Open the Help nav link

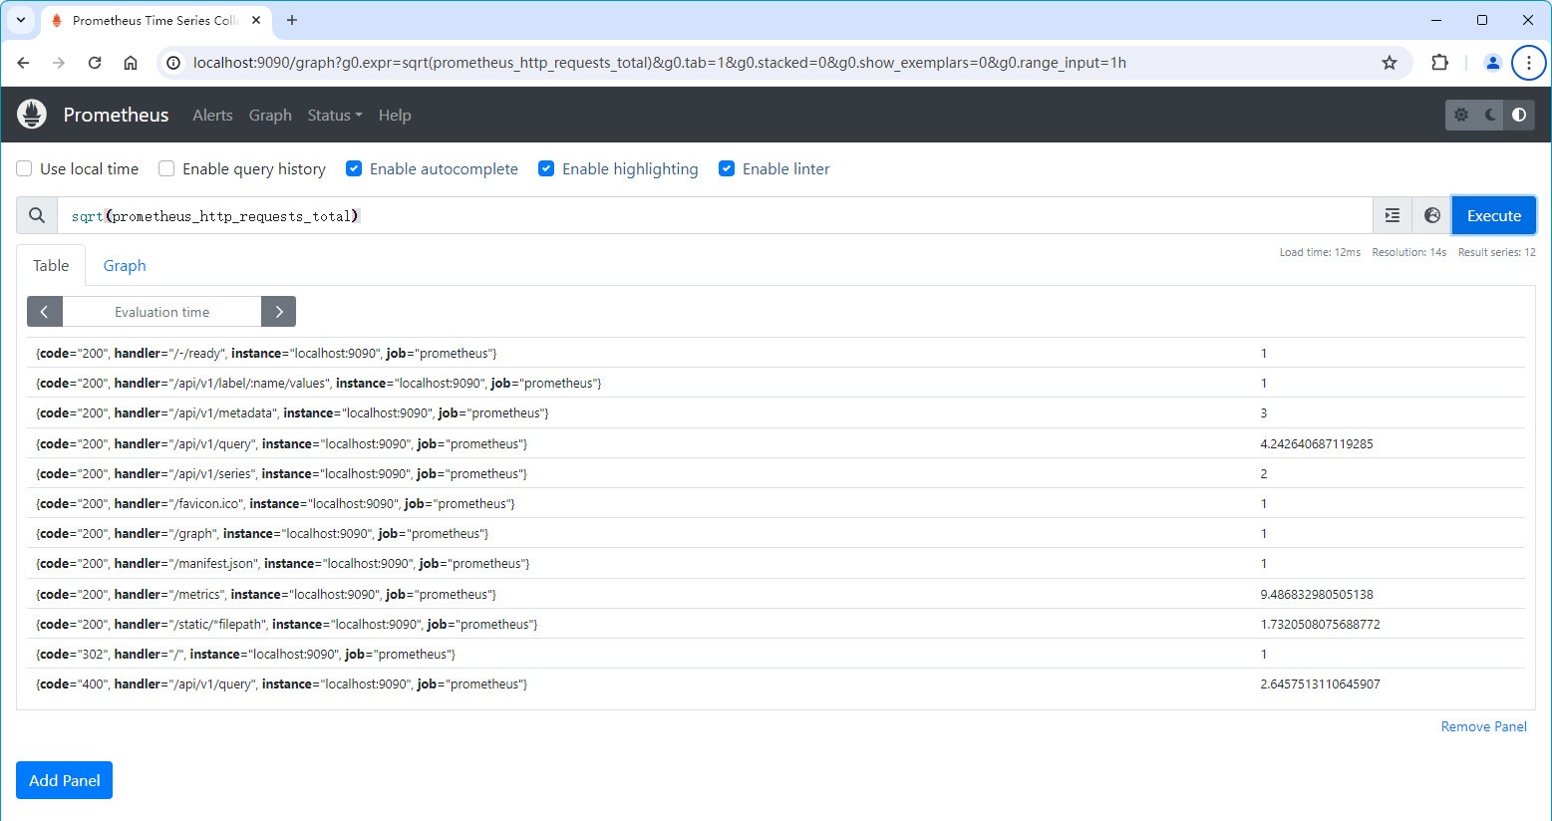pos(395,116)
